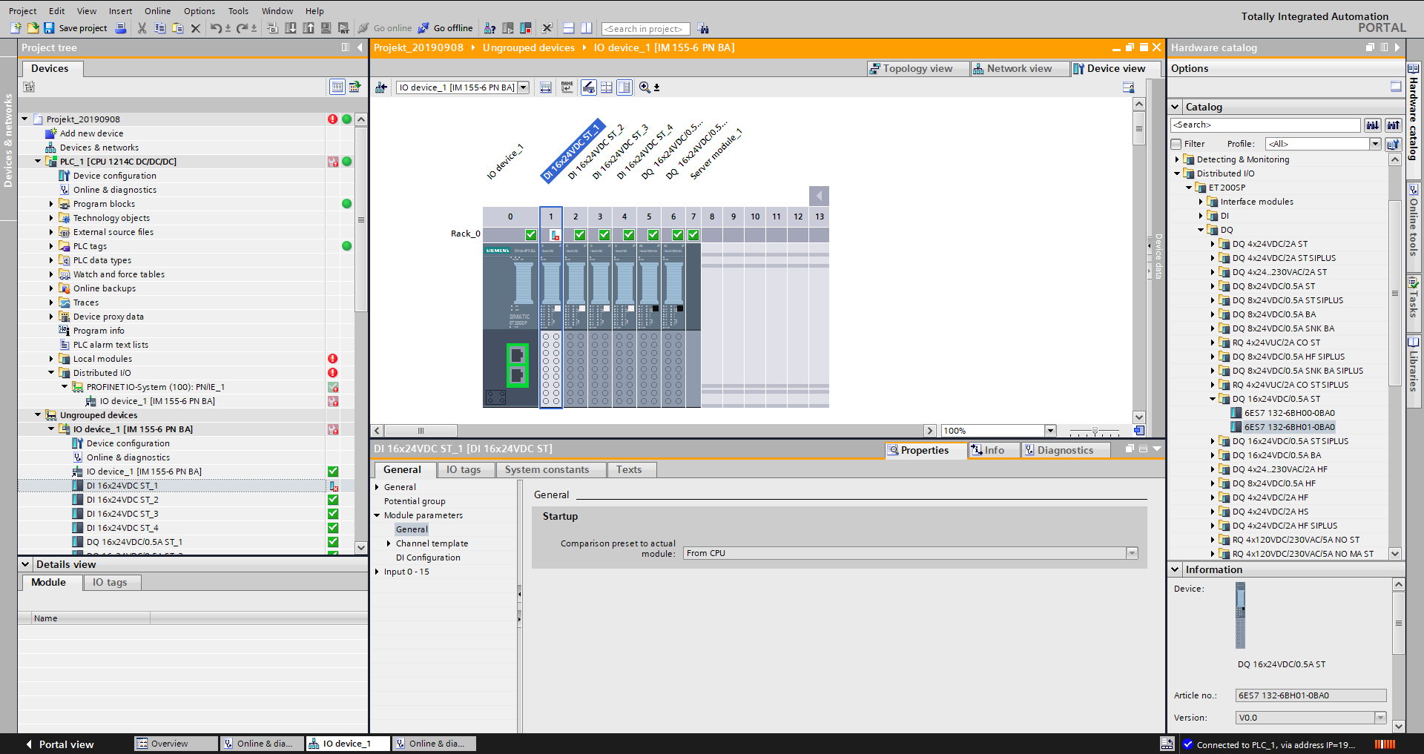Collapse the Catalog section
1424x754 pixels.
click(1175, 107)
